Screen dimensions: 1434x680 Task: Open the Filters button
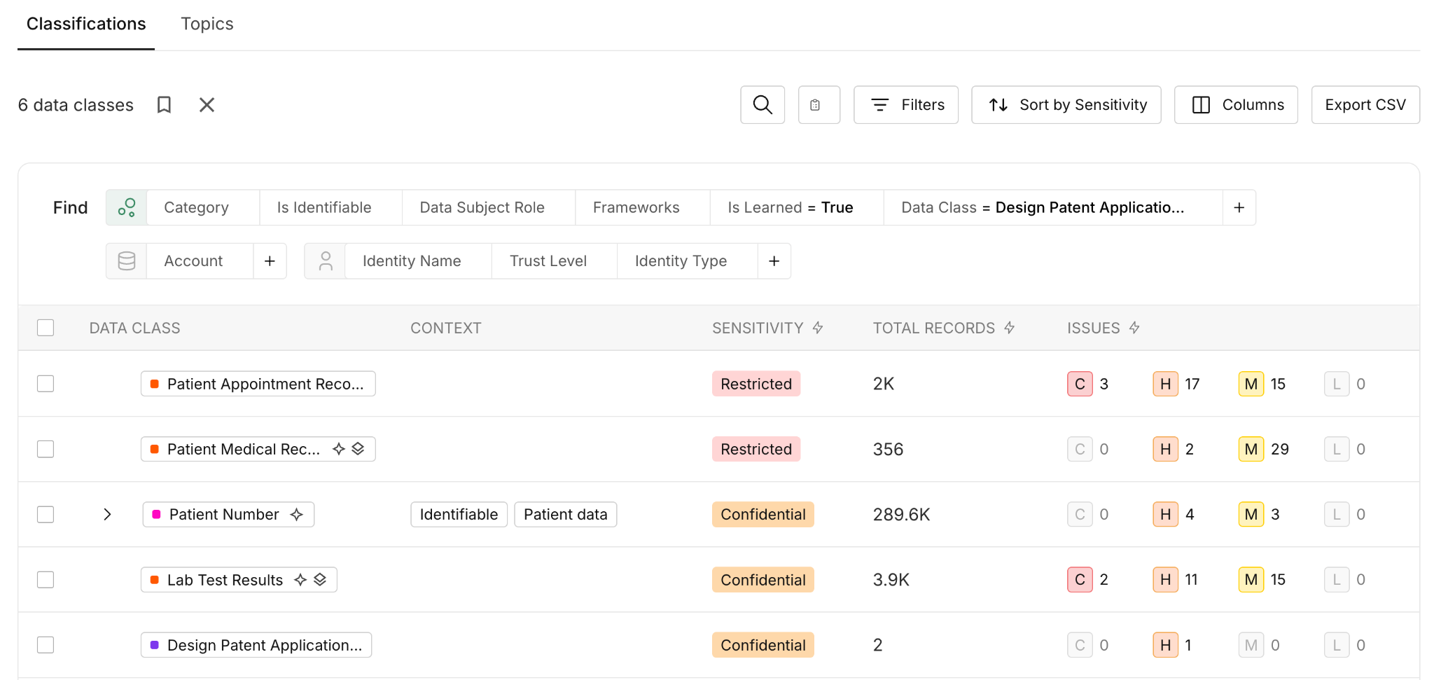point(906,105)
